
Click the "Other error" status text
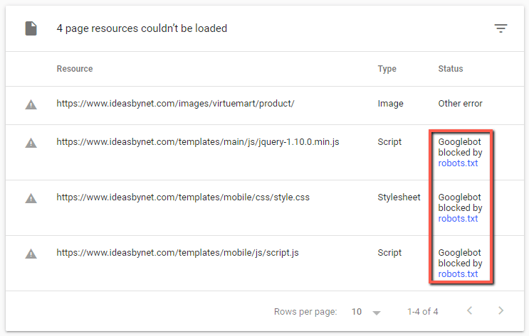pyautogui.click(x=460, y=104)
